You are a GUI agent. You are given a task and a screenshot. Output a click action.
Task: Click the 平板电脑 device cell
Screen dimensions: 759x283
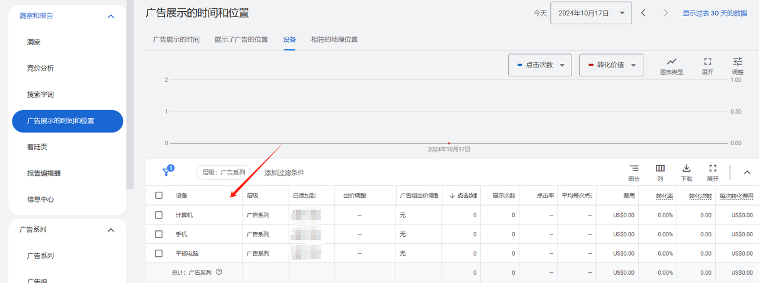coord(187,253)
